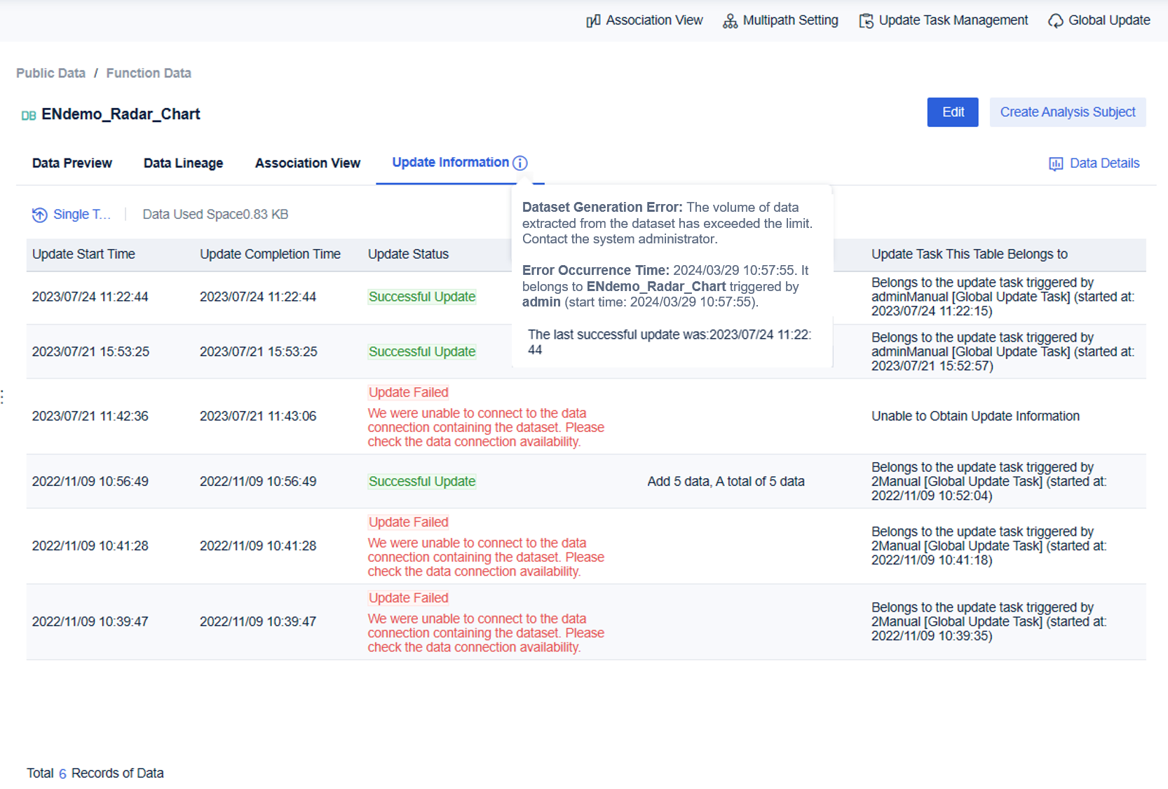Click the Successful Update badge from 2023/07/24
This screenshot has height=789, width=1168.
(421, 296)
